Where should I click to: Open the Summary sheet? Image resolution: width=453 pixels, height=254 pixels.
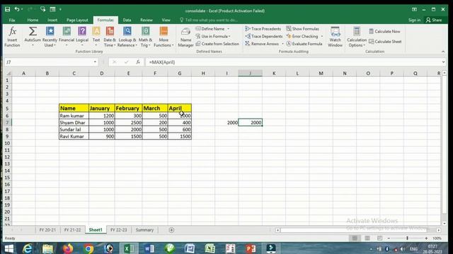[144, 230]
